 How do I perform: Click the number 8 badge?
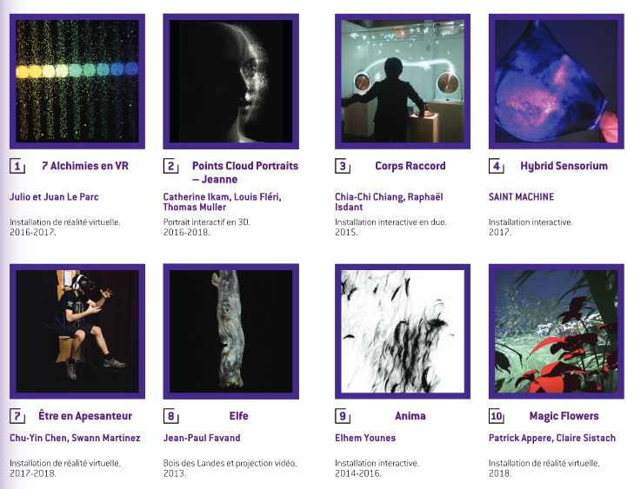[170, 416]
